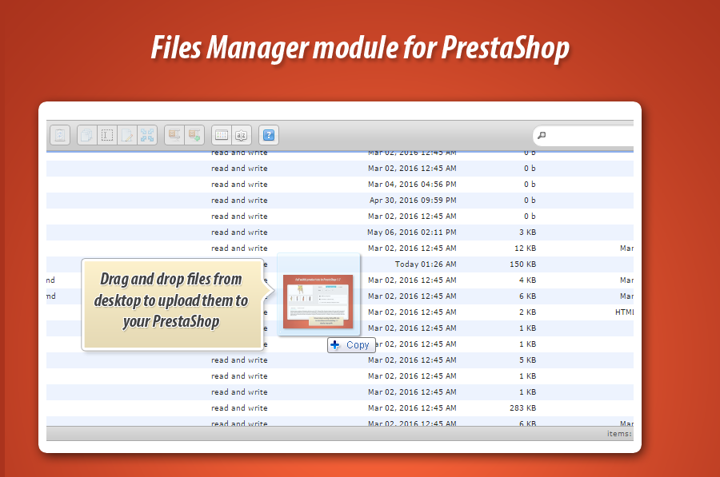Select the row dated Mar 04, 2016 04:56 PM
The image size is (720, 477).
pyautogui.click(x=412, y=185)
